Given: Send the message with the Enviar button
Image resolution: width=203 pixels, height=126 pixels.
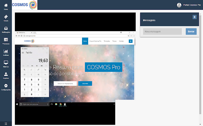Looking at the screenshot, I should pyautogui.click(x=191, y=31).
